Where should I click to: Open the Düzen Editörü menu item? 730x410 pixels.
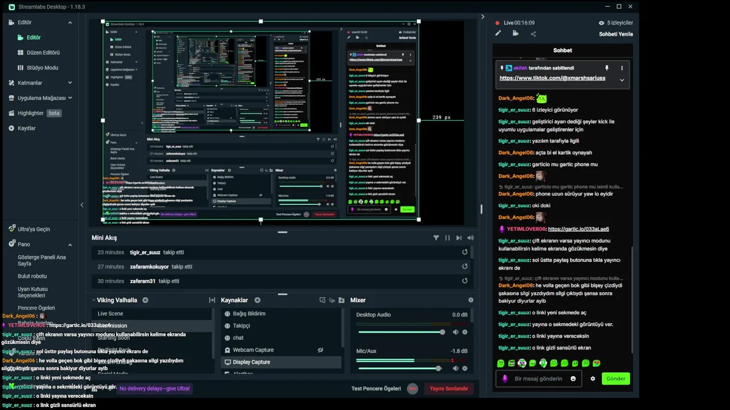(43, 52)
